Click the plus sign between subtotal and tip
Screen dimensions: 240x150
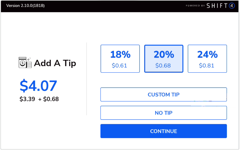[x=40, y=99]
